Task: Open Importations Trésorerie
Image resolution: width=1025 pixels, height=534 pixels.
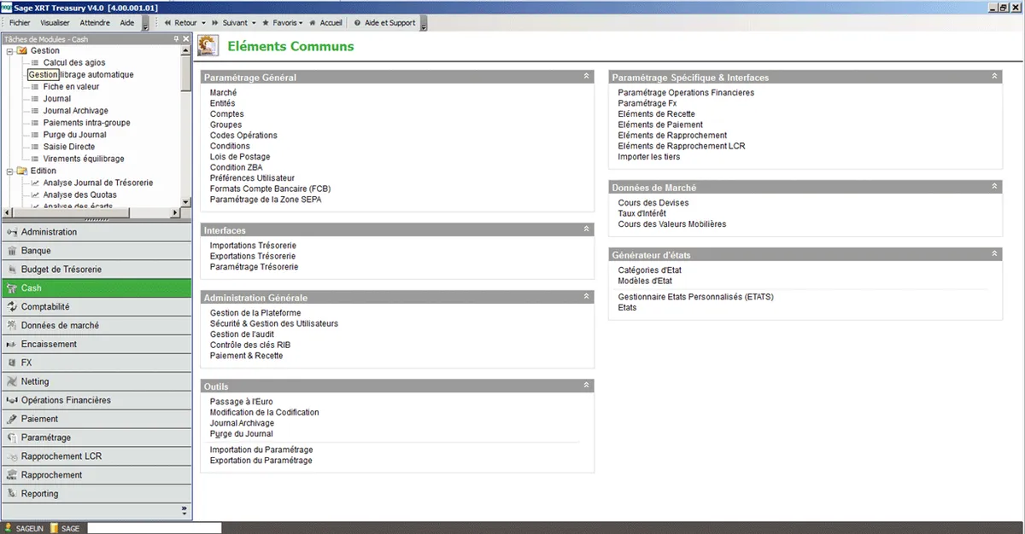Action: [x=253, y=245]
